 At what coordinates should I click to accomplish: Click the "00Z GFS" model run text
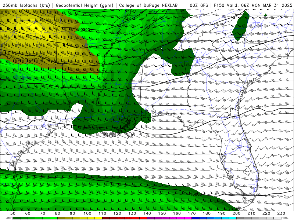click(x=199, y=5)
